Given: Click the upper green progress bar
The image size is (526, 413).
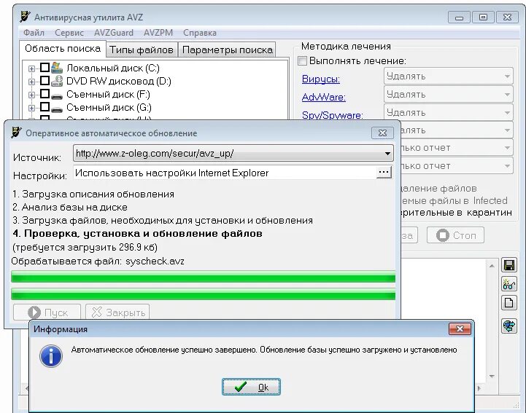Looking at the screenshot, I should (x=204, y=277).
